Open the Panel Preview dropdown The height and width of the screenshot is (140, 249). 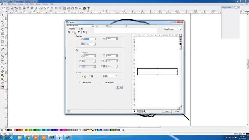[180, 29]
